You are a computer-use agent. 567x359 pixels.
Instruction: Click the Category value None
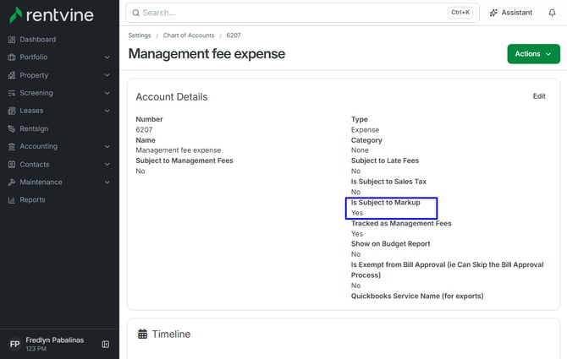tap(360, 150)
